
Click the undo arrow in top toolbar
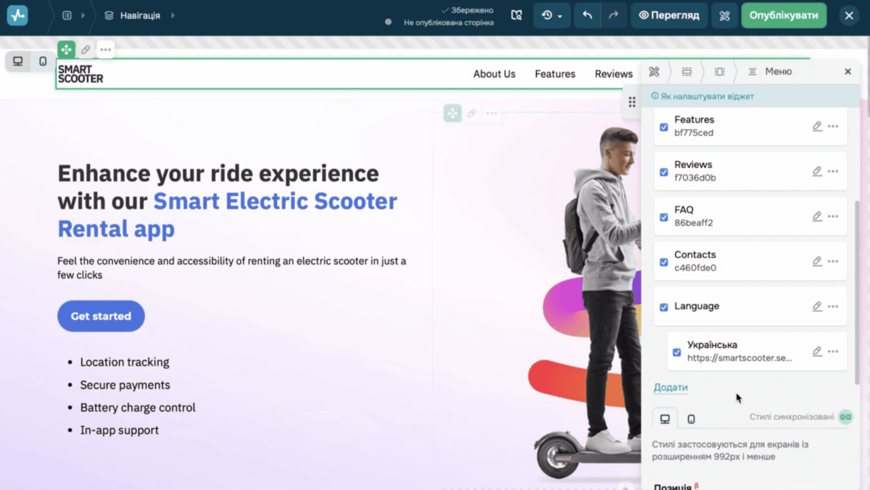click(587, 15)
